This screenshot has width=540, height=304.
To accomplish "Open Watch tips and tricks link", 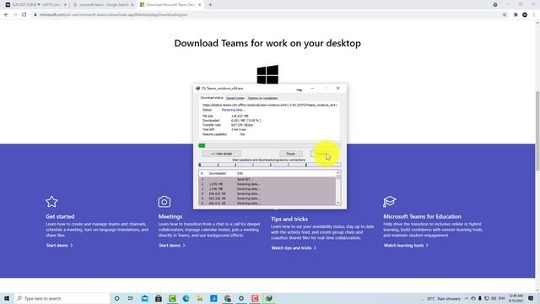I will [294, 247].
